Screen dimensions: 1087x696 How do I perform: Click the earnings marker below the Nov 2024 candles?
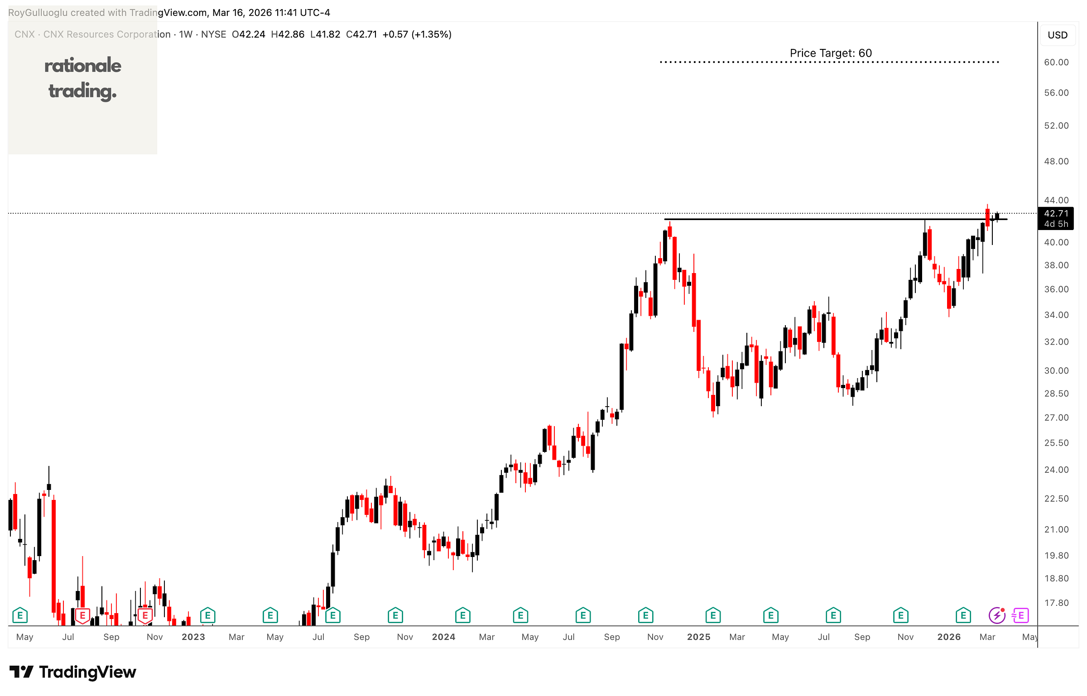[x=645, y=615]
